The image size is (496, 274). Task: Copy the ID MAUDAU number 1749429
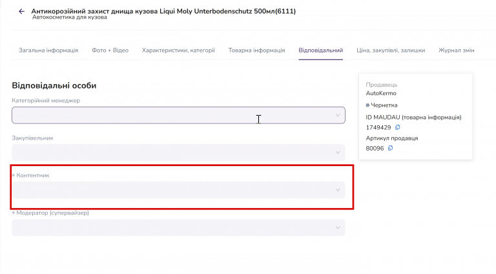click(398, 127)
